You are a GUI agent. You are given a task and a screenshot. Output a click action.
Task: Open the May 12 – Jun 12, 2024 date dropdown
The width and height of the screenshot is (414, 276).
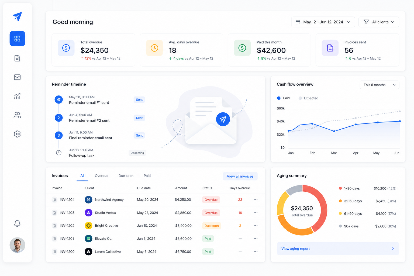point(323,22)
